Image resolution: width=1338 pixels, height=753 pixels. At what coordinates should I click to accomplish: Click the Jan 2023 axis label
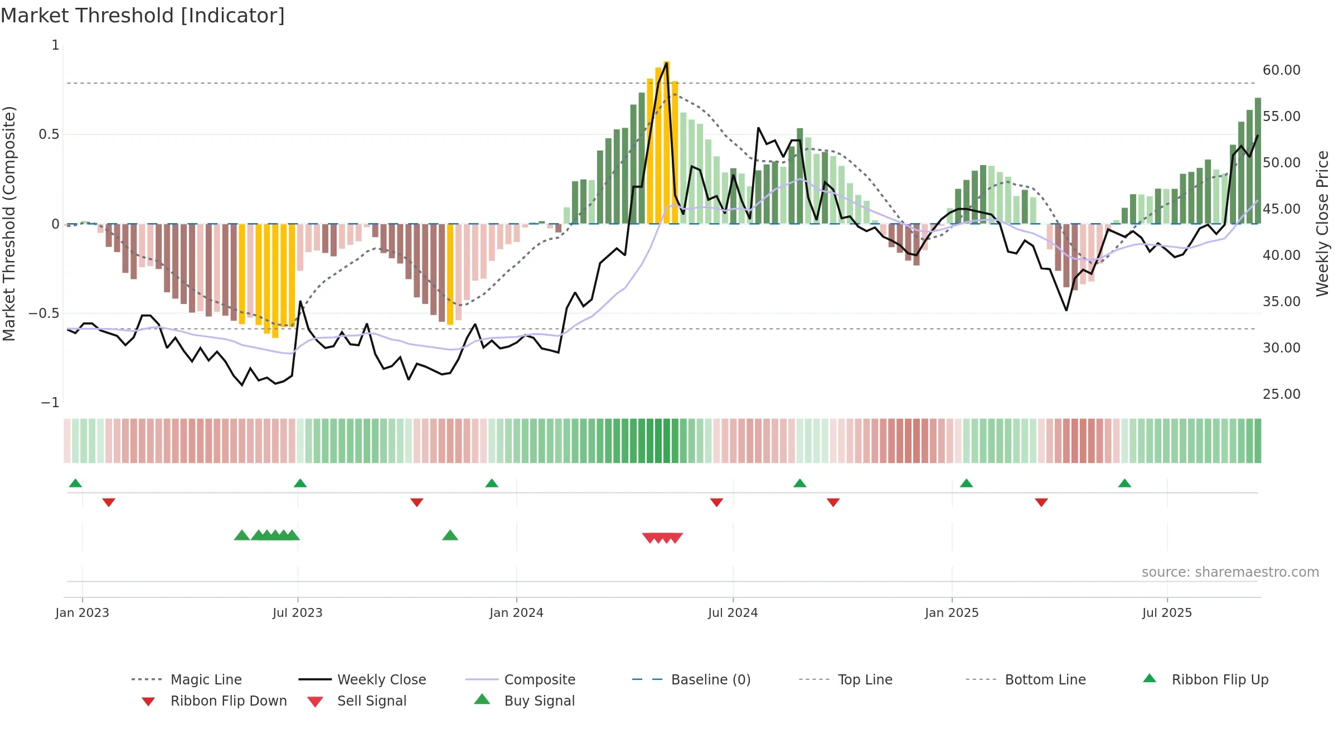(82, 613)
